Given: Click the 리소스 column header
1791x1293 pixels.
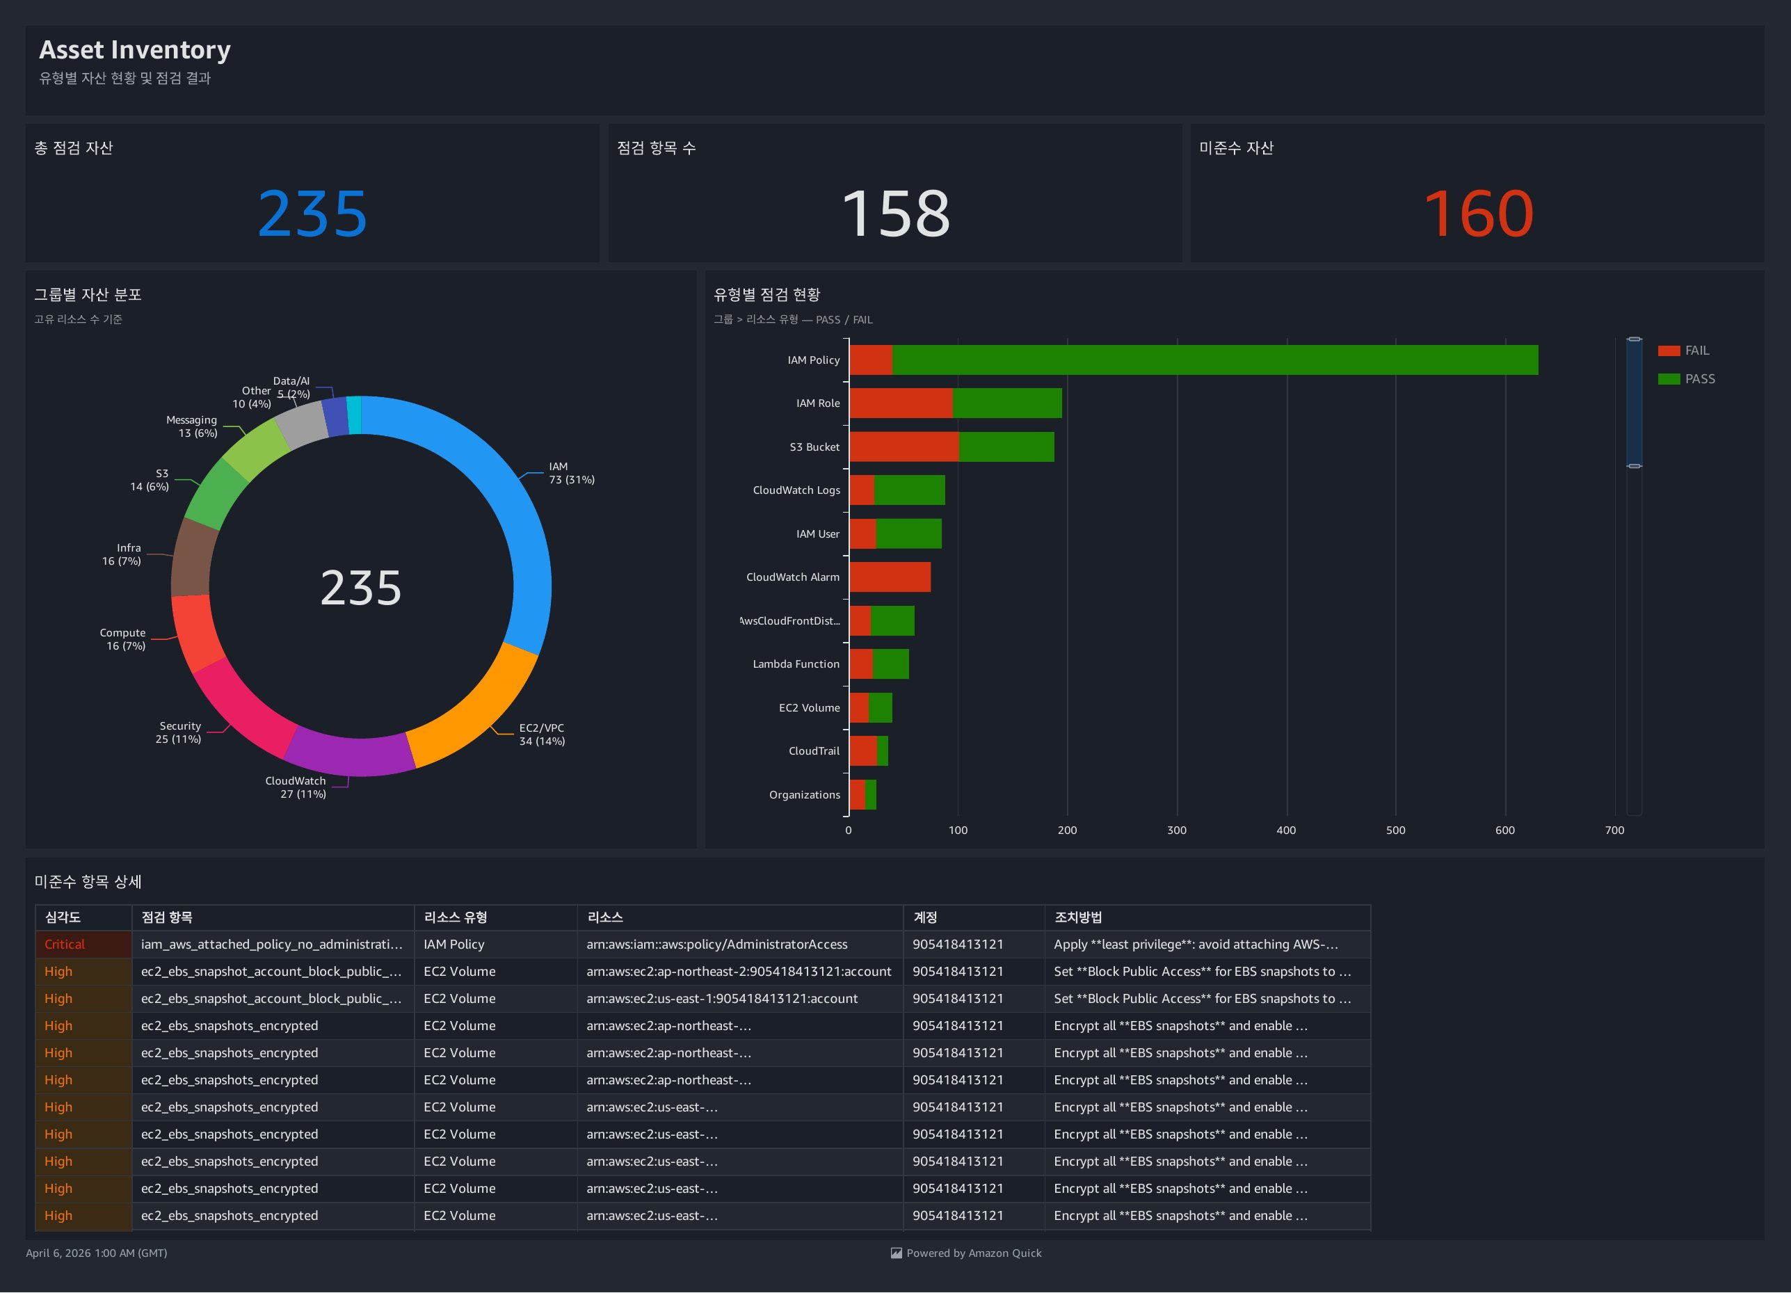Looking at the screenshot, I should [740, 917].
